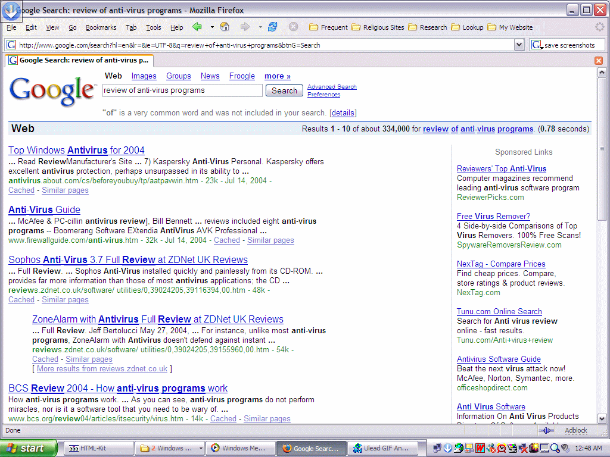The image size is (610, 457).
Task: Click the network with red X tray icon
Action: 523,448
